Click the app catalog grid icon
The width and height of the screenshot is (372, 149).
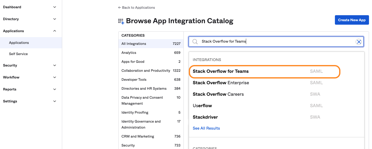click(121, 21)
